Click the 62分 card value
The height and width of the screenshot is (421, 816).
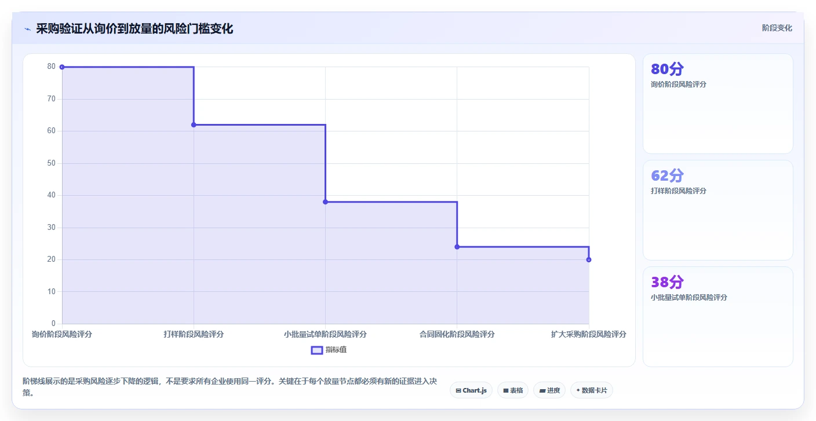click(667, 175)
